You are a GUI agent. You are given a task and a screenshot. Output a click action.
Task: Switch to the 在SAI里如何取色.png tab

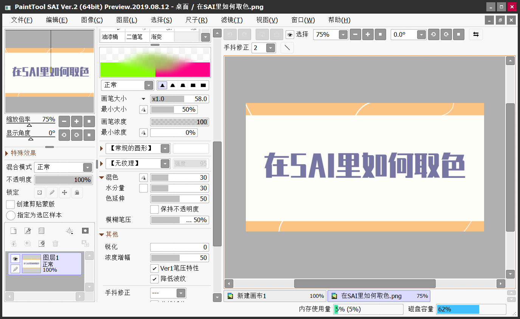pos(379,296)
